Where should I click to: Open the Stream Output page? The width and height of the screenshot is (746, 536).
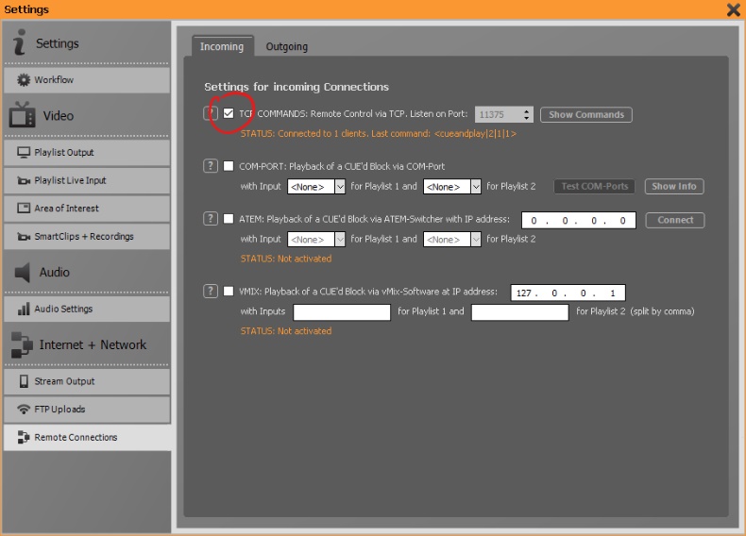point(87,381)
